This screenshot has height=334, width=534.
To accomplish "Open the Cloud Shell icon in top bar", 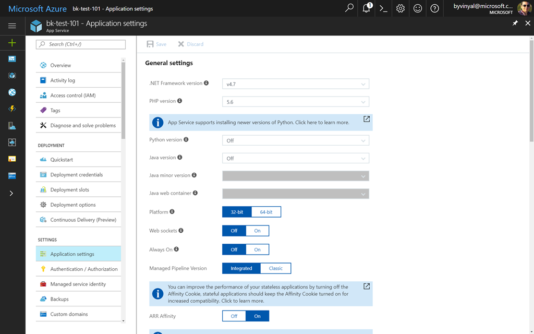I will pyautogui.click(x=383, y=8).
